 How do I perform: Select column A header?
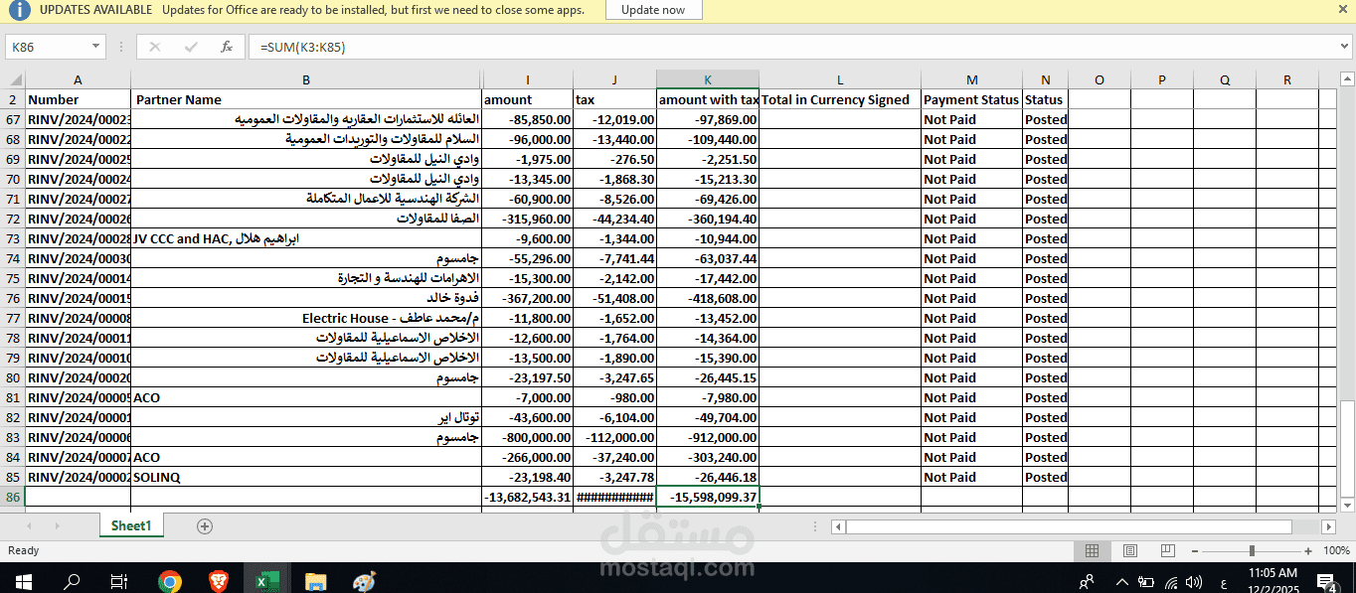coord(78,79)
